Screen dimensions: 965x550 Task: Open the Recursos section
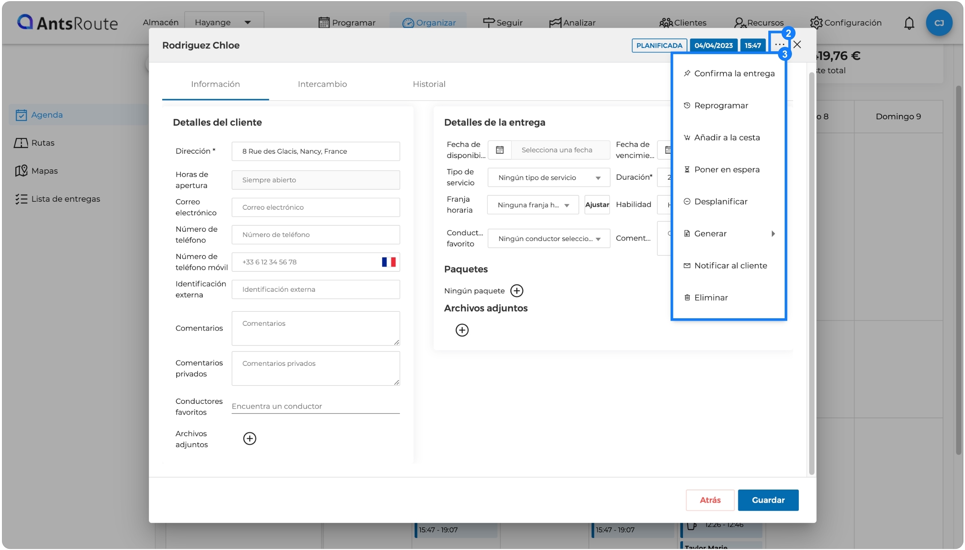click(759, 23)
